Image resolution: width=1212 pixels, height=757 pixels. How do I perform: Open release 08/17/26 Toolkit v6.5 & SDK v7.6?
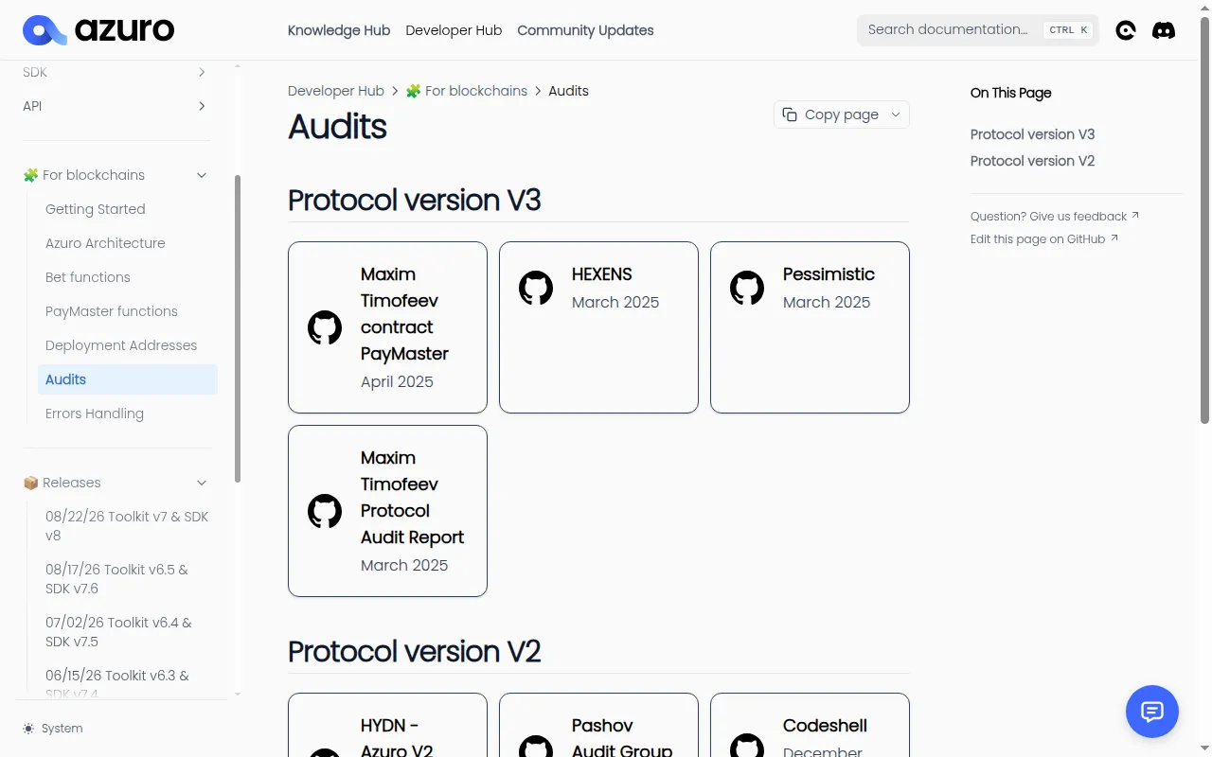point(128,579)
